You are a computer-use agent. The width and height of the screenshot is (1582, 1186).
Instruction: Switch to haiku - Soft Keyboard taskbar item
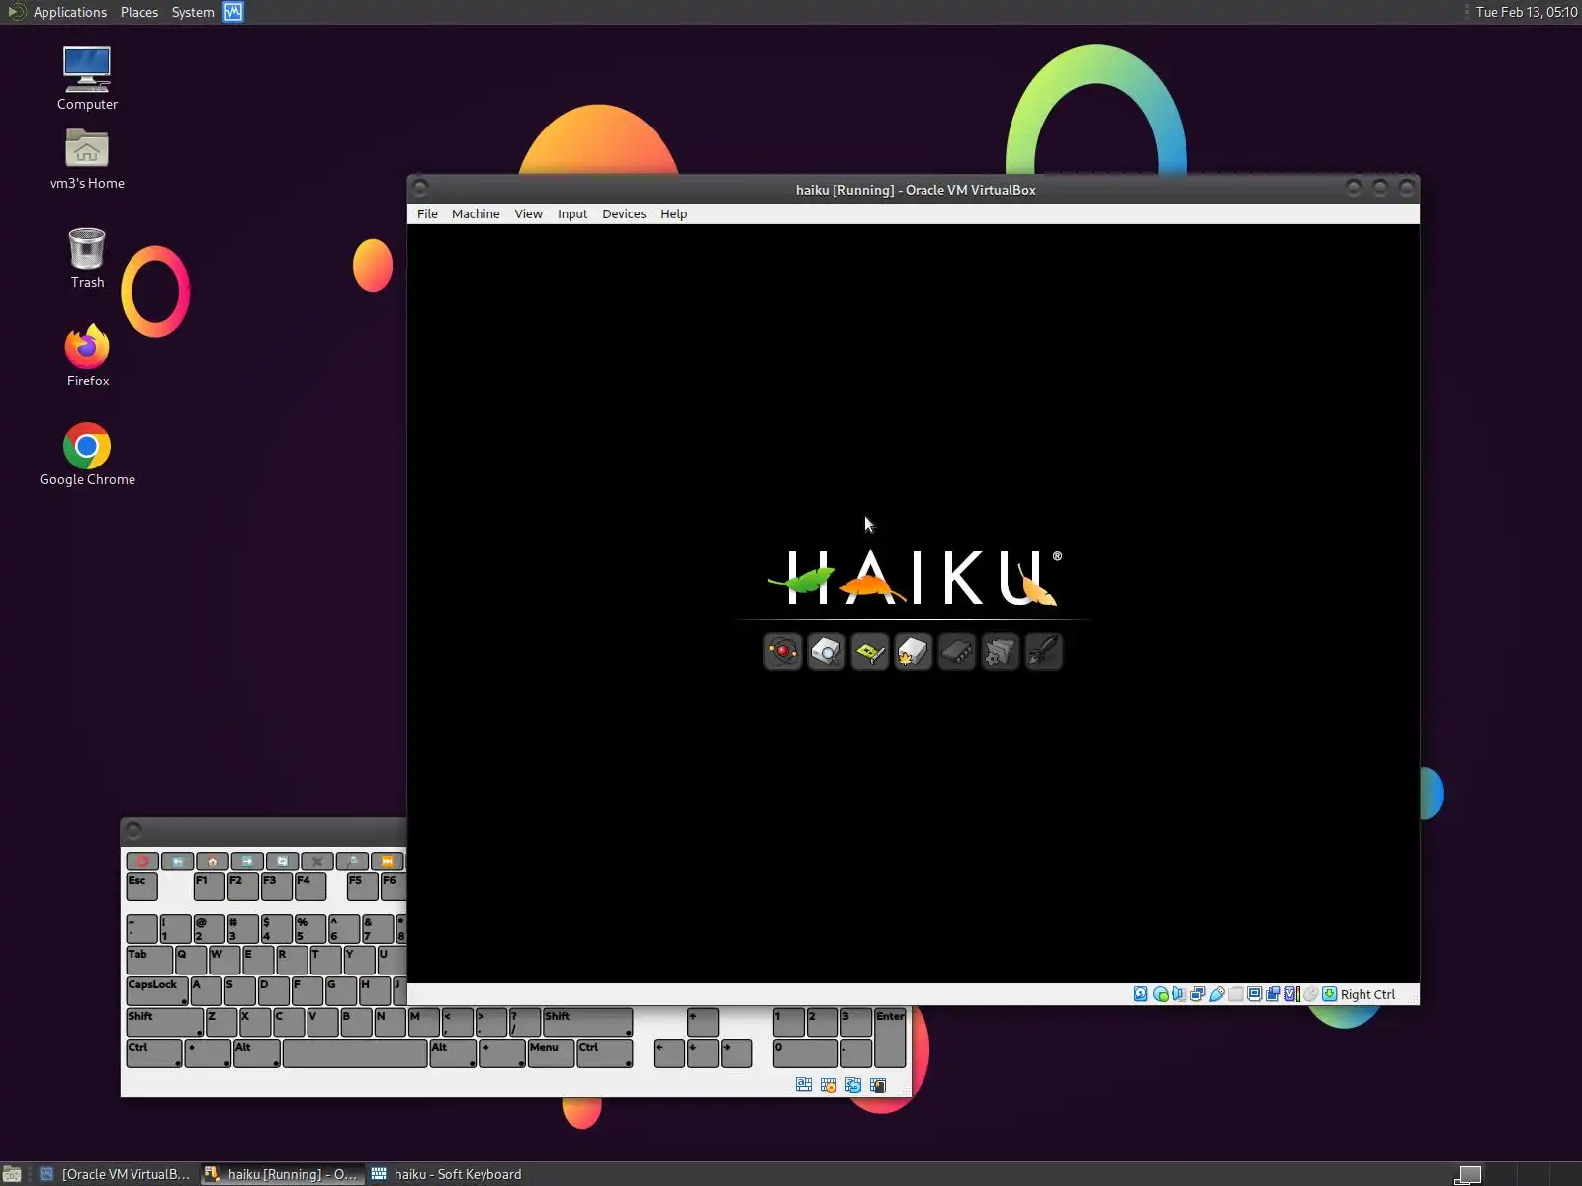tap(446, 1174)
